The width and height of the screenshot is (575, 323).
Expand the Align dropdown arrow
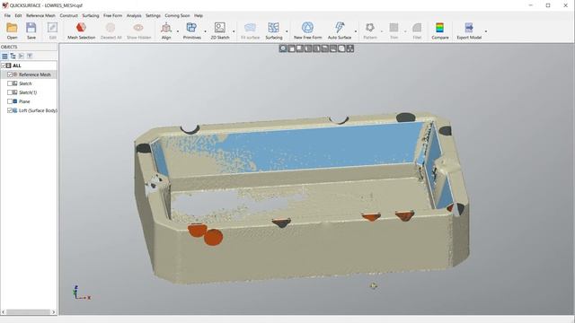[178, 31]
